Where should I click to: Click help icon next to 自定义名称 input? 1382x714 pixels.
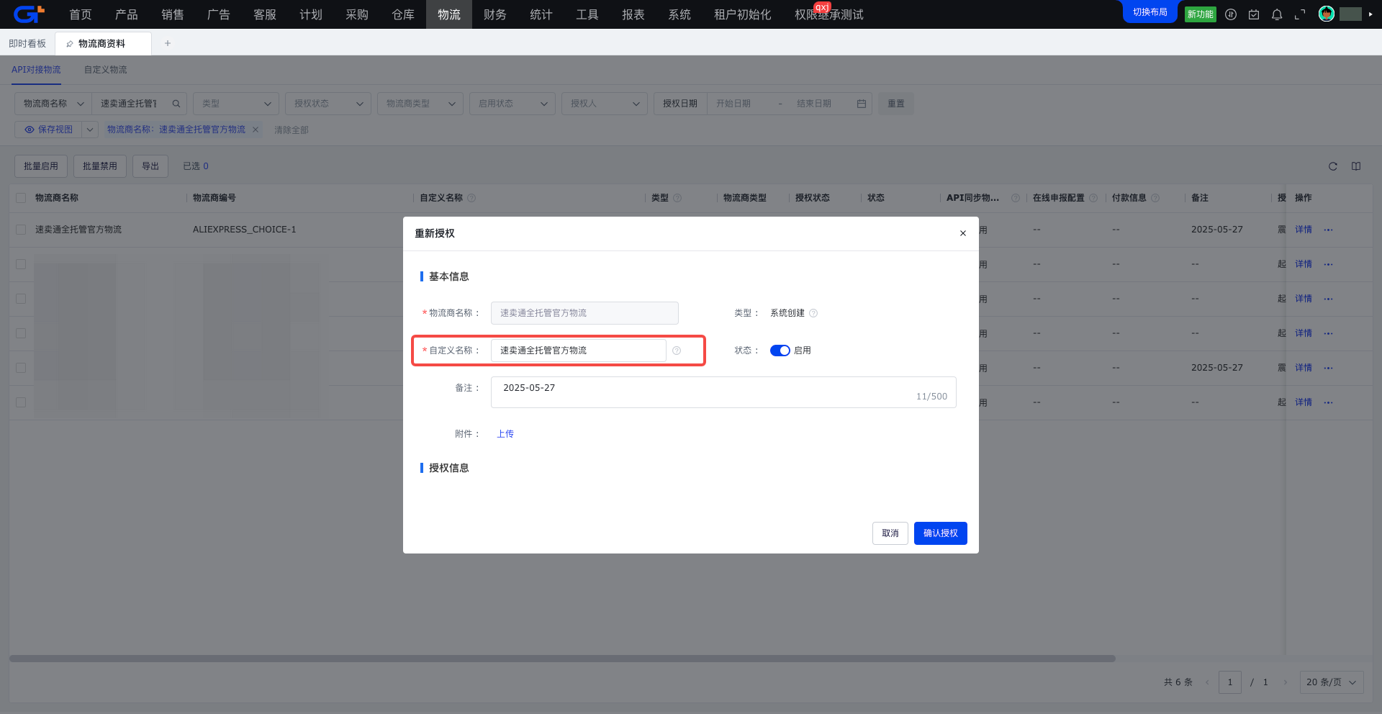677,351
